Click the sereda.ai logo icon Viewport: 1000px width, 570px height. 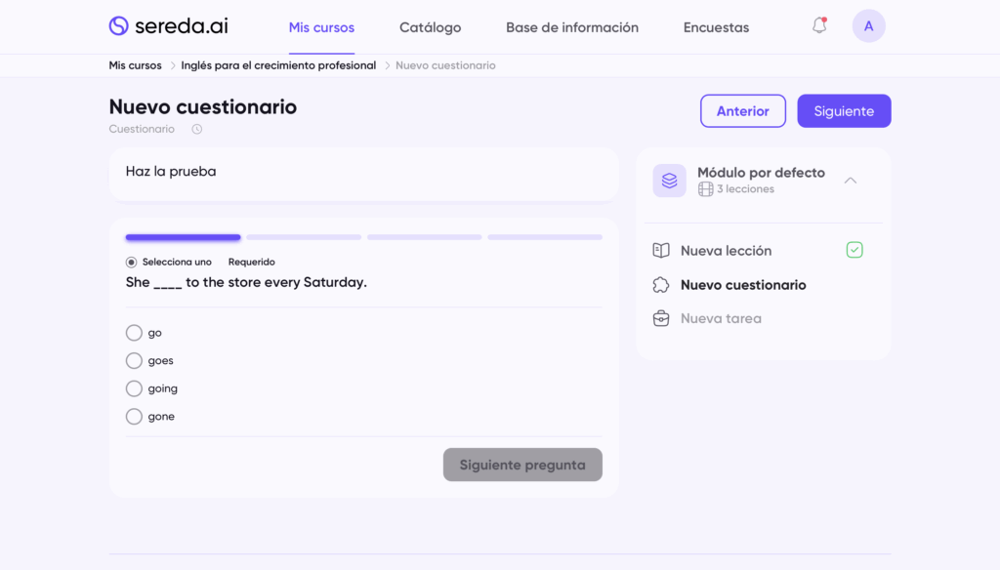(x=119, y=26)
